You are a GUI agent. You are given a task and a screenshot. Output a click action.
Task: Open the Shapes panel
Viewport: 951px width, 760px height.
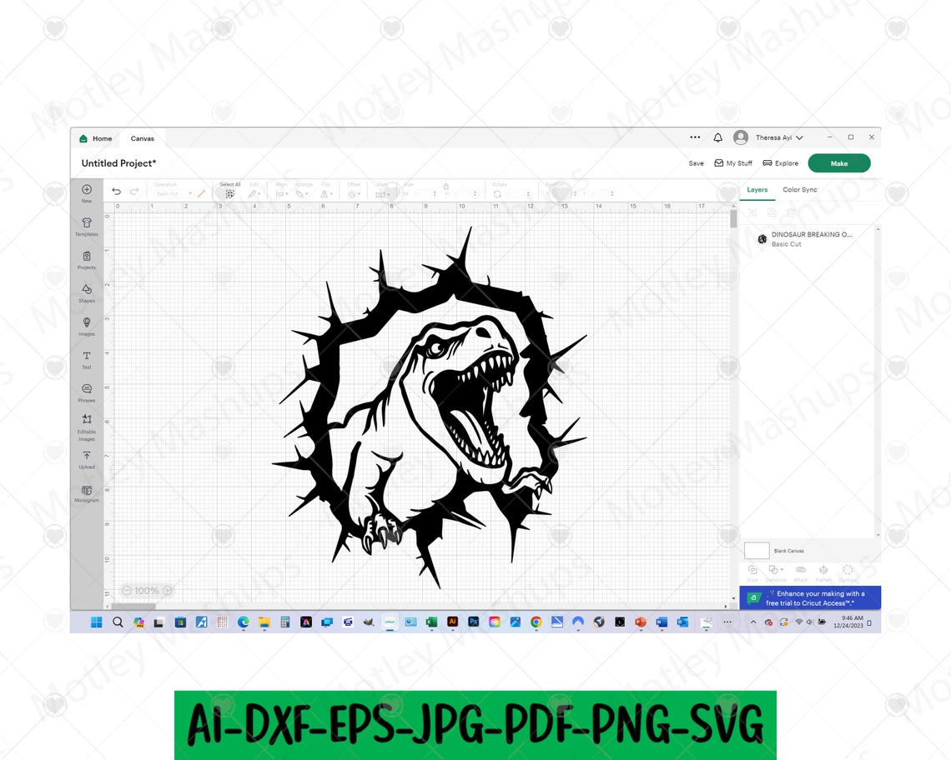87,292
